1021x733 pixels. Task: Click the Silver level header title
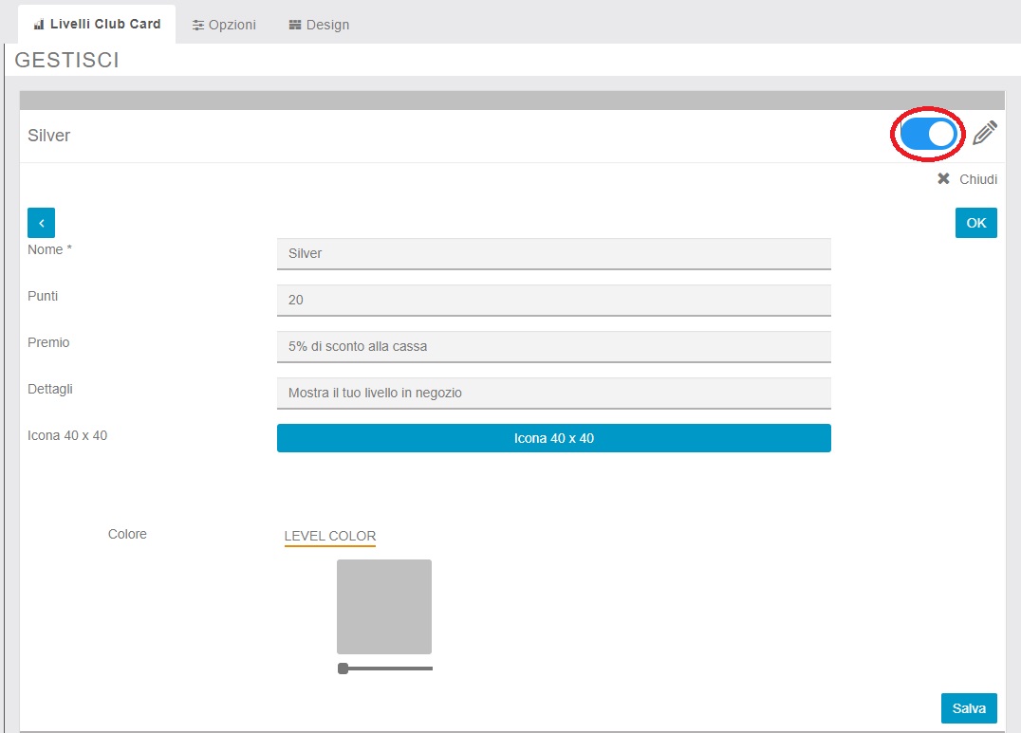coord(49,136)
